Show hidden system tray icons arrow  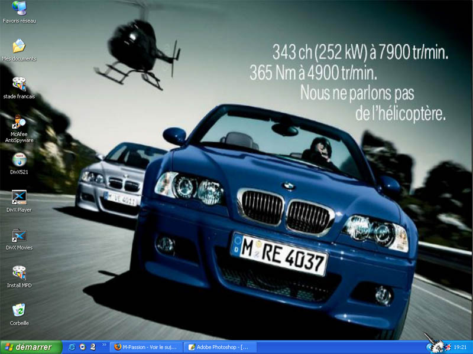[429, 348]
